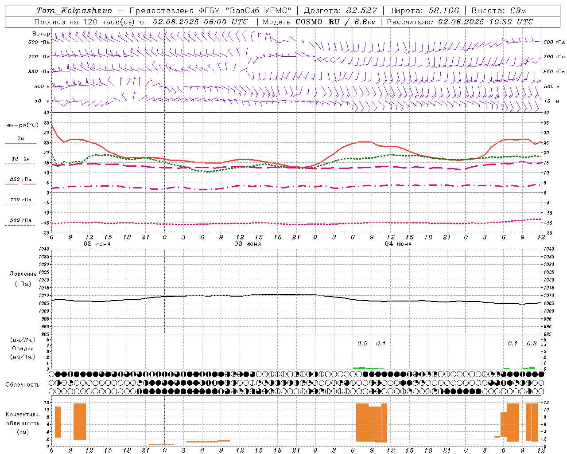Select the Тем-ра(°C) axis title
Screen dimensions: 567x454
[21, 125]
